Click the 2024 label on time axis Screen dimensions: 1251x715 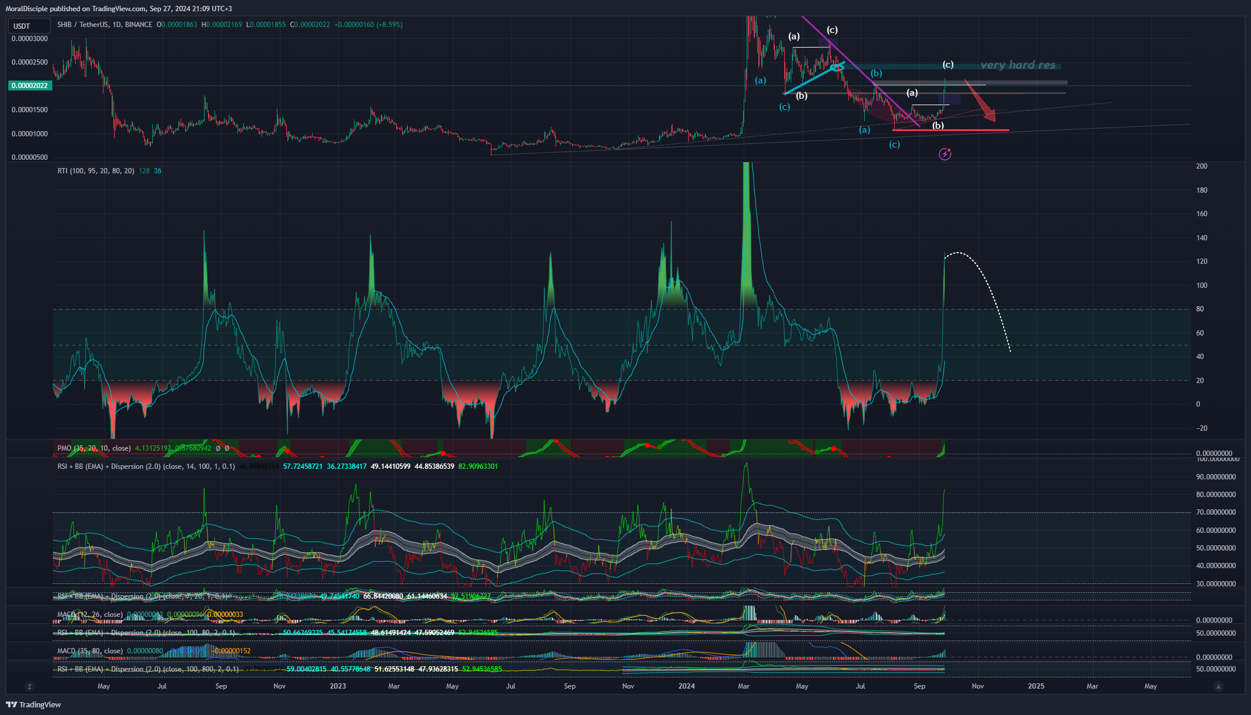click(x=687, y=686)
